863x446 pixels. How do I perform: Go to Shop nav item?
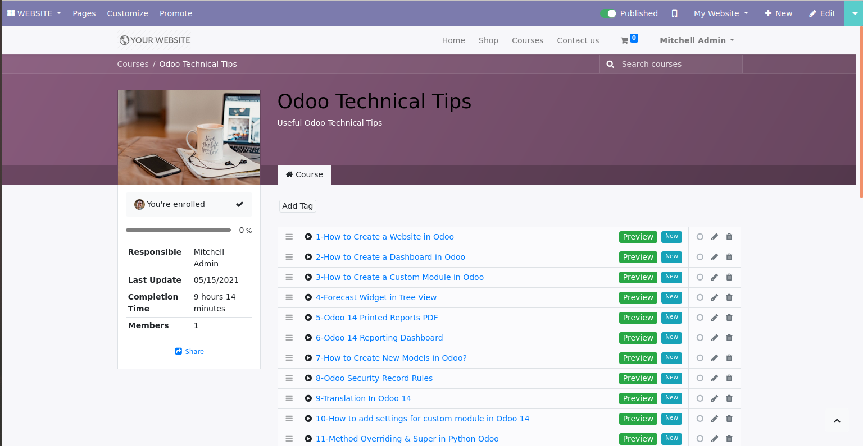pyautogui.click(x=488, y=40)
